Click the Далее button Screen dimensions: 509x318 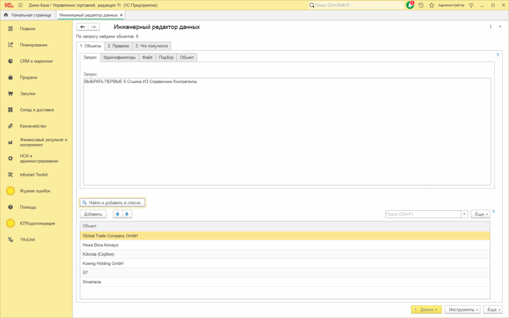click(426, 310)
